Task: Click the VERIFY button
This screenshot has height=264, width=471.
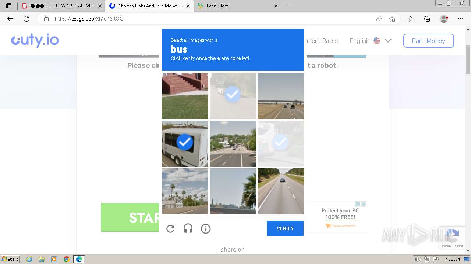Action: click(x=285, y=228)
